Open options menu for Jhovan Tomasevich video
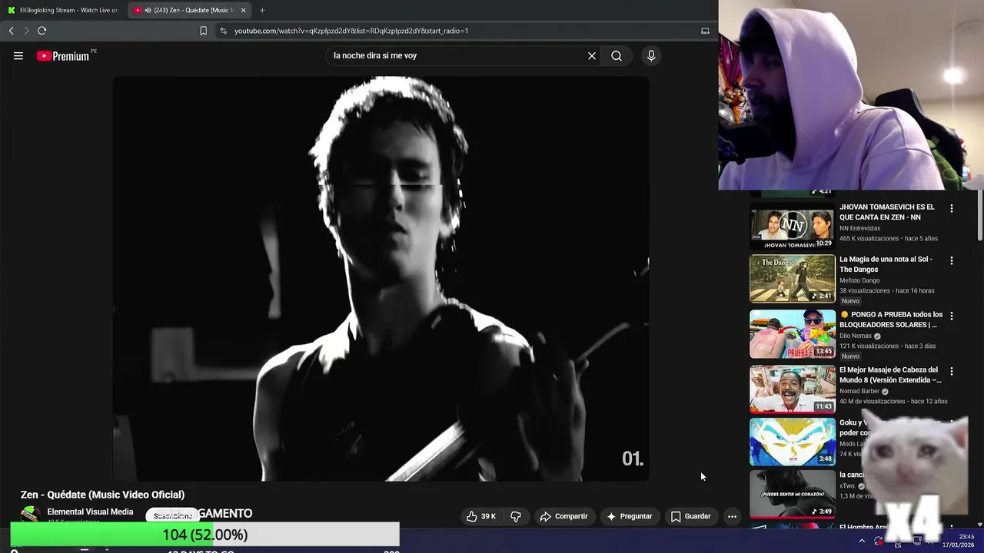 click(952, 208)
